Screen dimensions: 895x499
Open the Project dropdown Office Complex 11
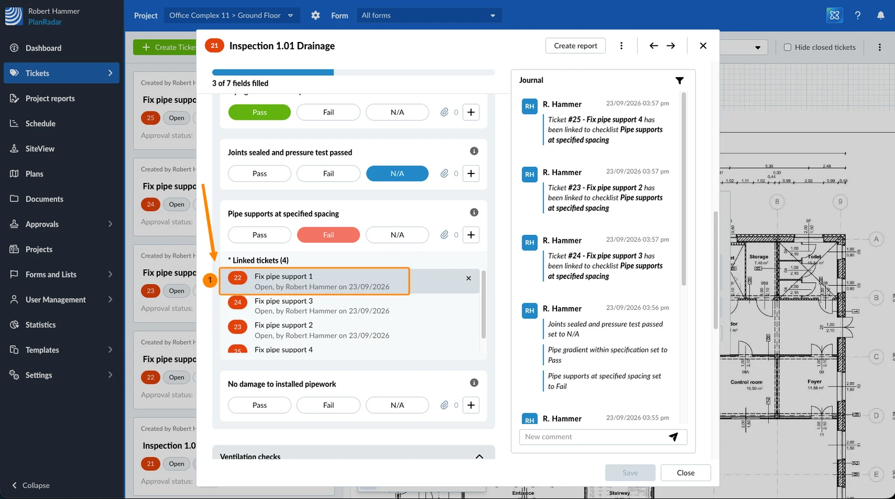(232, 16)
